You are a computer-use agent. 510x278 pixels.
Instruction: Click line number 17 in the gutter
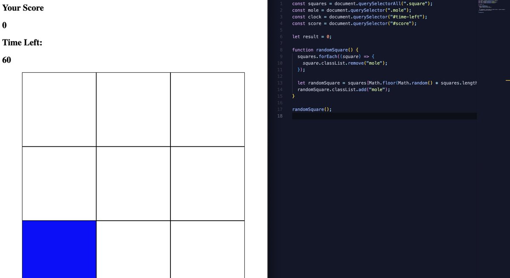[x=280, y=109]
